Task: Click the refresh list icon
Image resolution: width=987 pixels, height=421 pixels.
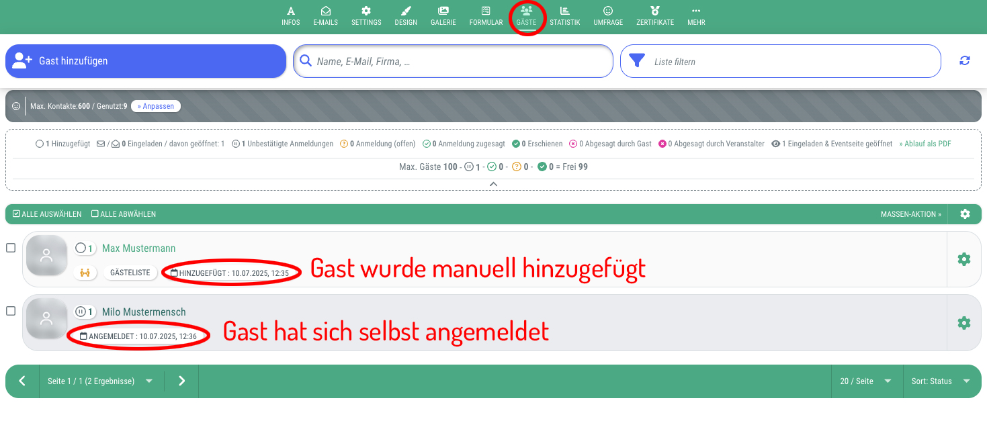Action: click(x=965, y=61)
